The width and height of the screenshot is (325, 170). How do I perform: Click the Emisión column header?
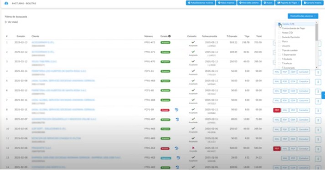(21, 36)
